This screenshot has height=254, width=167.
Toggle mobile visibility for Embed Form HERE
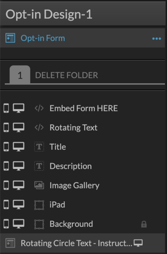click(x=6, y=108)
